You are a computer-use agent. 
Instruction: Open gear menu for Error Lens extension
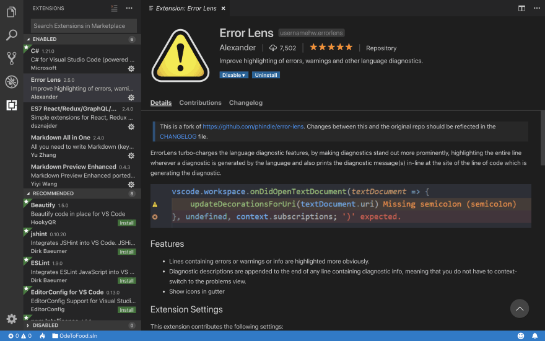[x=131, y=97]
